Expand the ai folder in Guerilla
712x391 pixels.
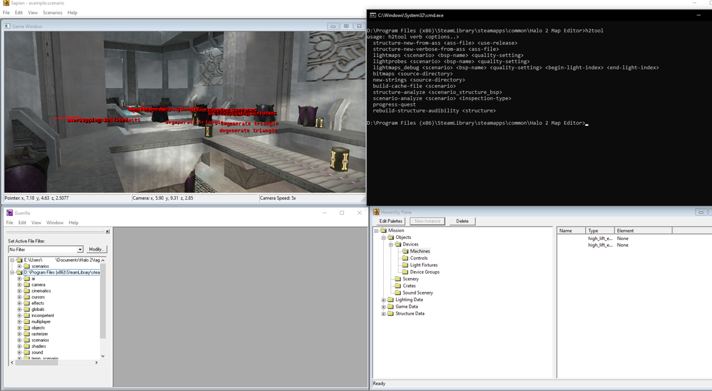(20, 279)
